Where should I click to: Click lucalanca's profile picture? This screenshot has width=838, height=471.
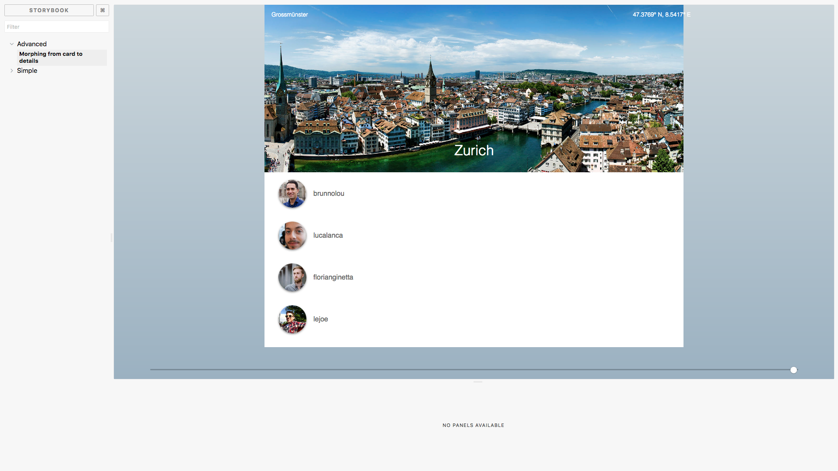tap(292, 235)
